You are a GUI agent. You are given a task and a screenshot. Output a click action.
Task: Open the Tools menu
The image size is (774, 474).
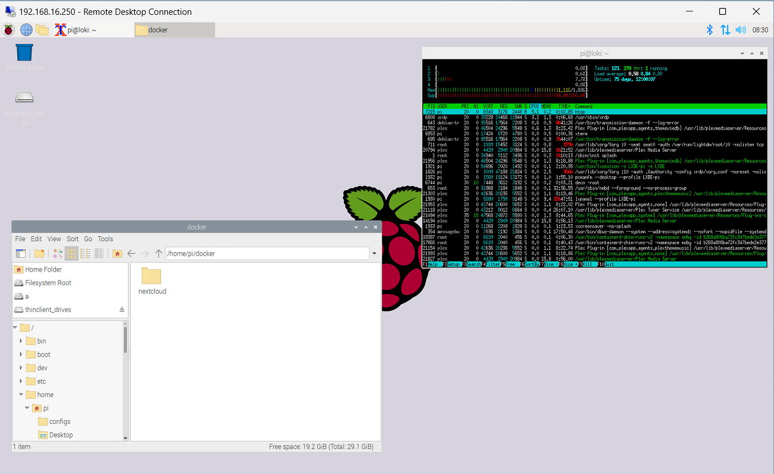tap(105, 238)
